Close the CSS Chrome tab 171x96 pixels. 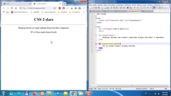pos(30,4)
